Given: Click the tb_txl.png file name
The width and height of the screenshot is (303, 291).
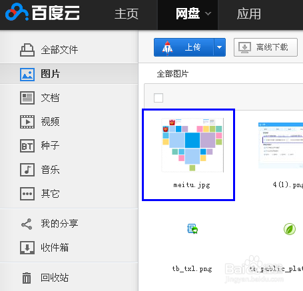Looking at the screenshot, I should pyautogui.click(x=192, y=269).
